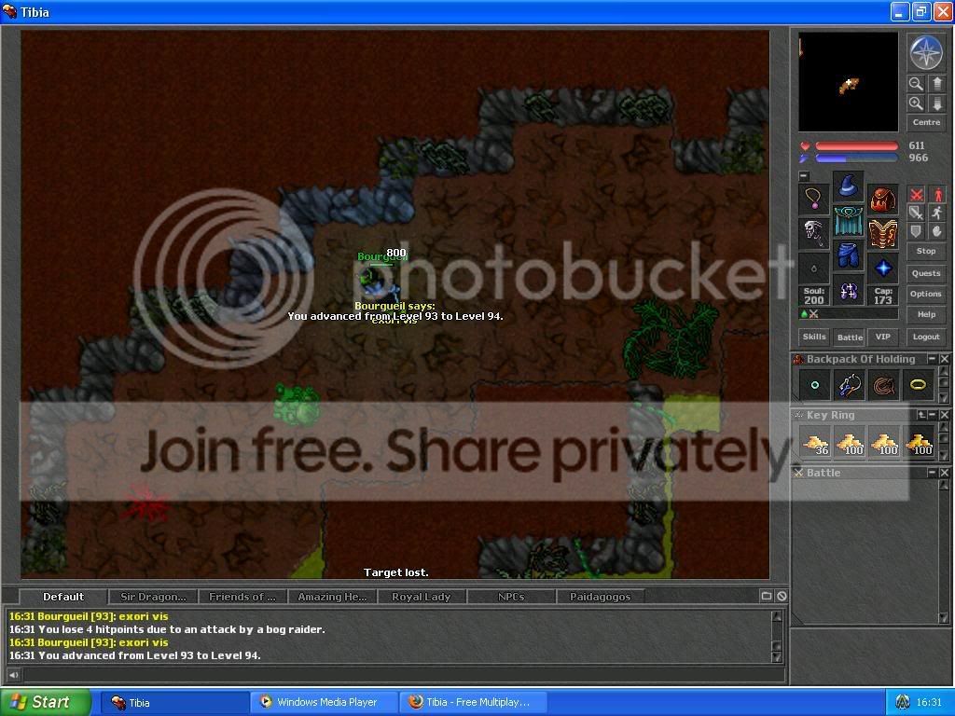Click the coiled rope in backpack

[x=884, y=385]
